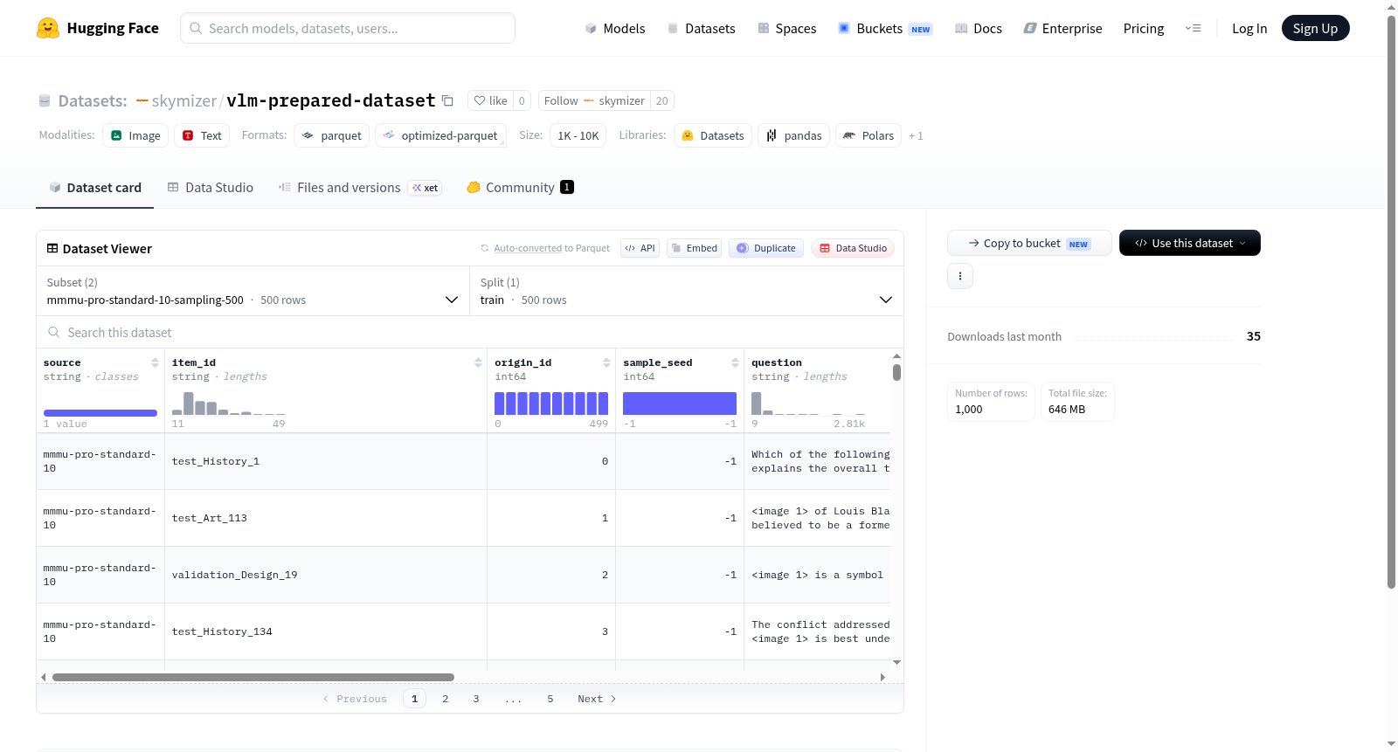The height and width of the screenshot is (752, 1398).
Task: Sort by source column
Action: 155,362
